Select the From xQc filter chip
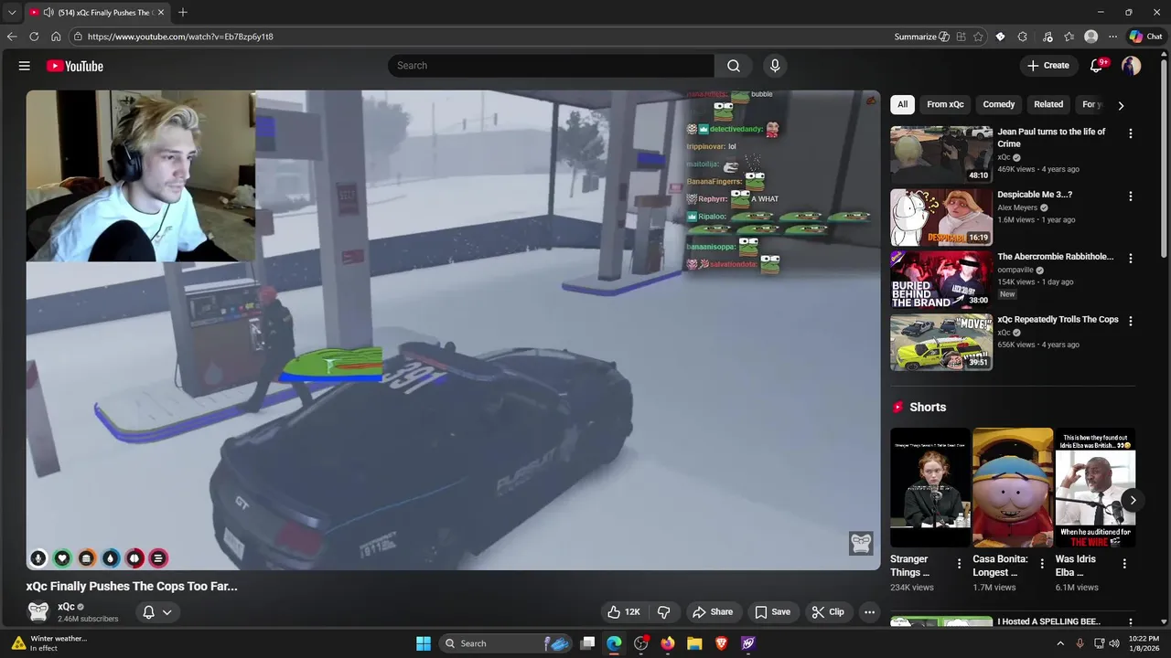This screenshot has height=658, width=1171. pyautogui.click(x=945, y=104)
